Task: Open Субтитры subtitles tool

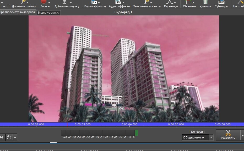Action: pyautogui.click(x=221, y=4)
